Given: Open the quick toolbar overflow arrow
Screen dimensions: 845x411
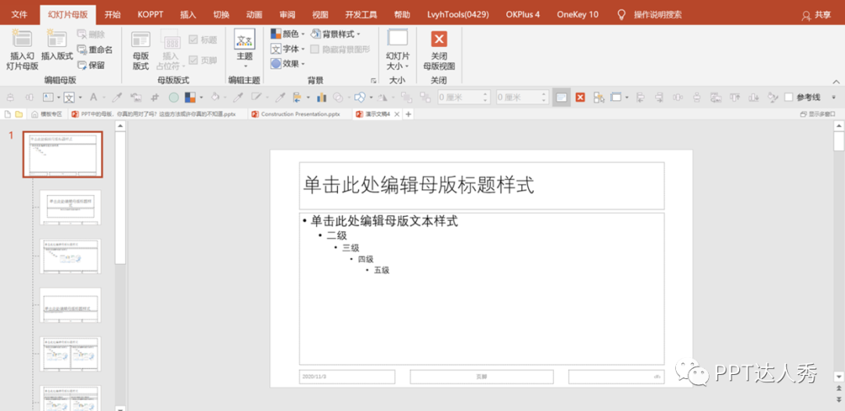Looking at the screenshot, I should click(x=834, y=98).
